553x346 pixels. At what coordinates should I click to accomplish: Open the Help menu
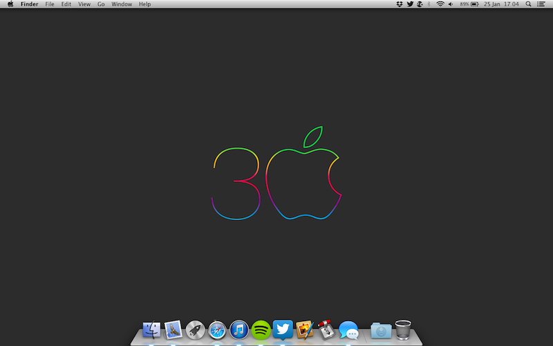[144, 4]
